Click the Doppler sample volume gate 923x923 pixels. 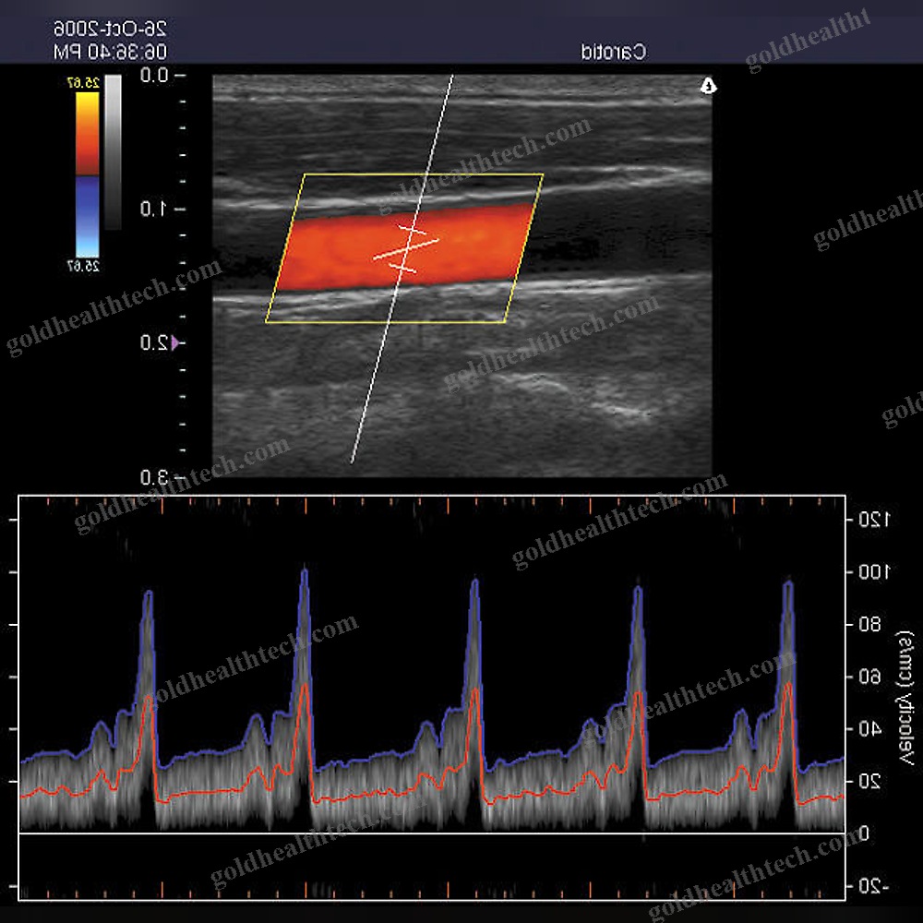pyautogui.click(x=406, y=249)
